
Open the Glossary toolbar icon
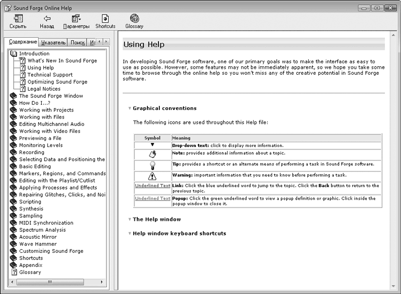pyautogui.click(x=134, y=19)
